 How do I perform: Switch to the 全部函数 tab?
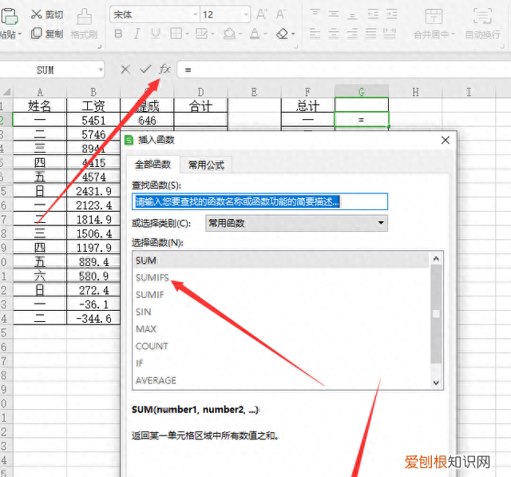point(153,165)
